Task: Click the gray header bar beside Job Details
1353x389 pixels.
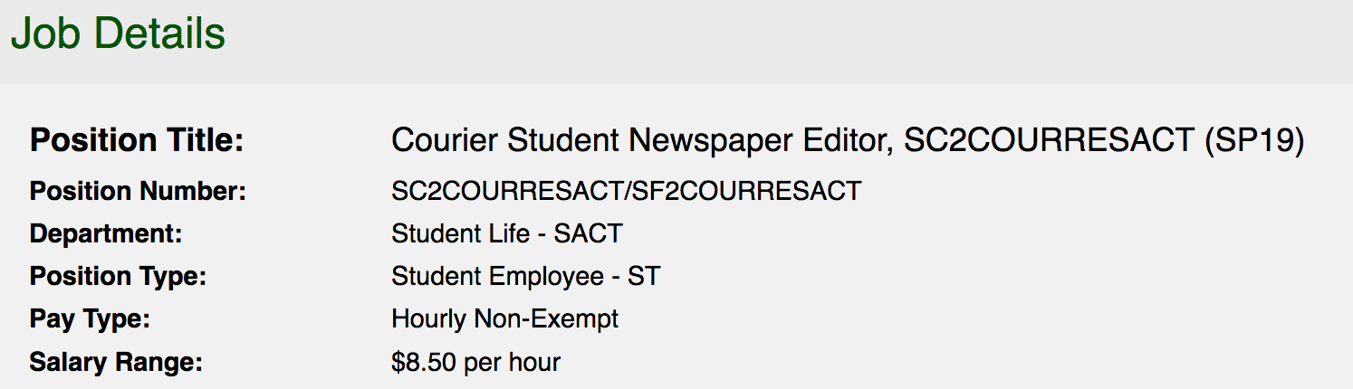Action: click(788, 42)
